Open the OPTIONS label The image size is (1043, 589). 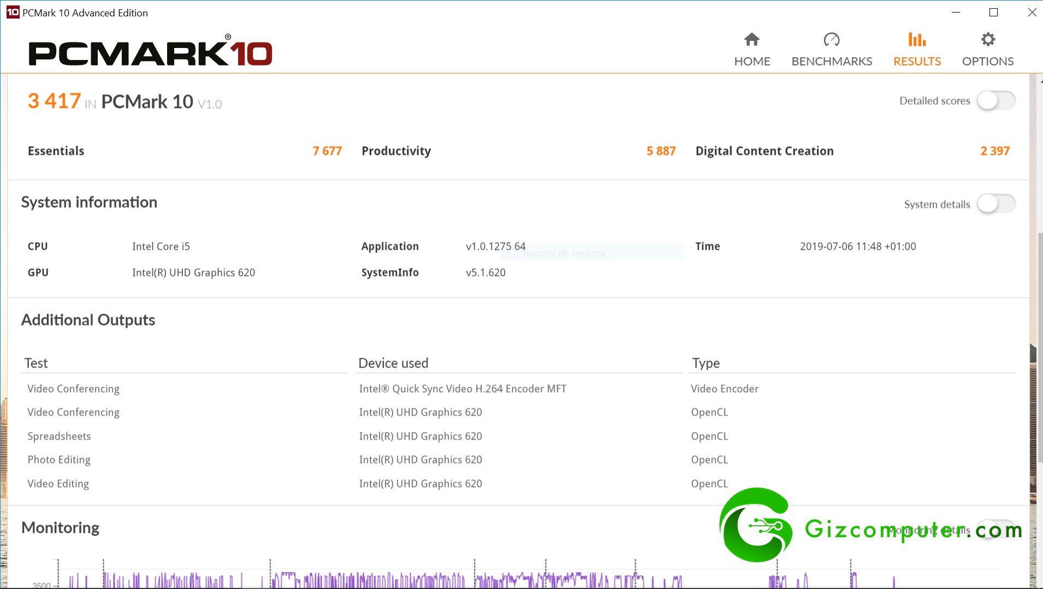coord(988,61)
